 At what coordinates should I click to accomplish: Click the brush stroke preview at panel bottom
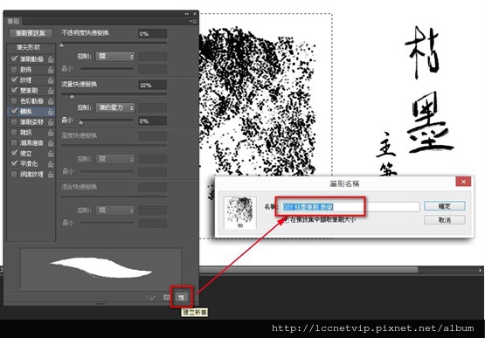100,268
